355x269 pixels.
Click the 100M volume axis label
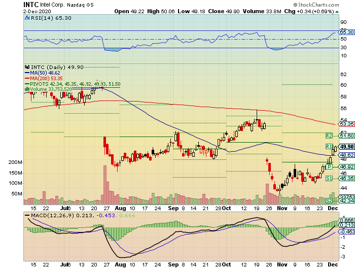pyautogui.click(x=15, y=183)
